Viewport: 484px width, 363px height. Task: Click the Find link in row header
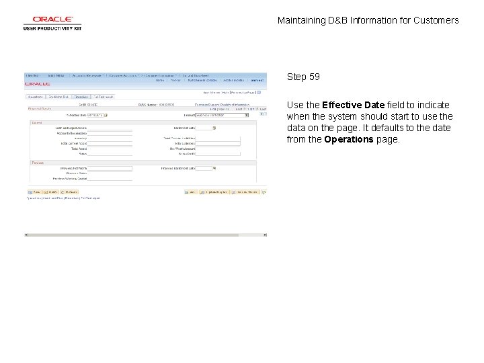pos(213,109)
